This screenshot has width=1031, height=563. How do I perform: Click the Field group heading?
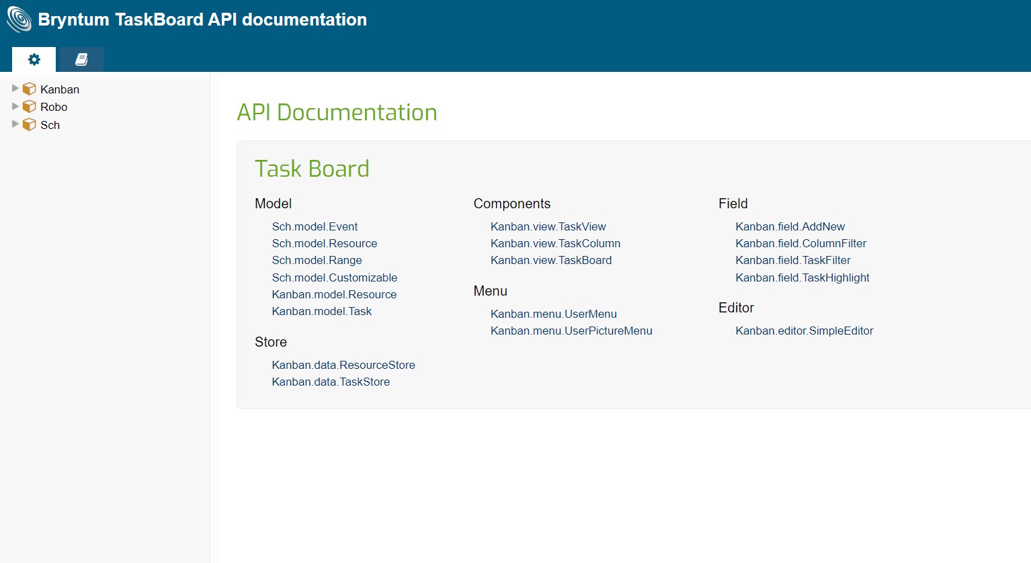(733, 204)
